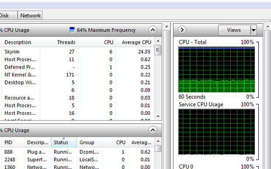Sort processes by Description column
Screen dimensions: 271x169
21,42
